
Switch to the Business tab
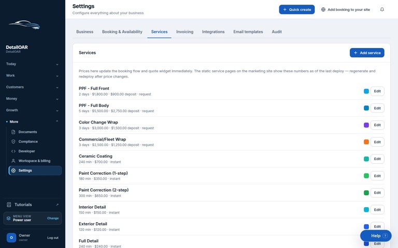click(x=85, y=32)
